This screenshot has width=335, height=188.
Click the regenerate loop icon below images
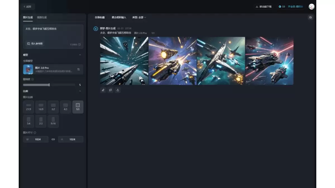click(111, 90)
